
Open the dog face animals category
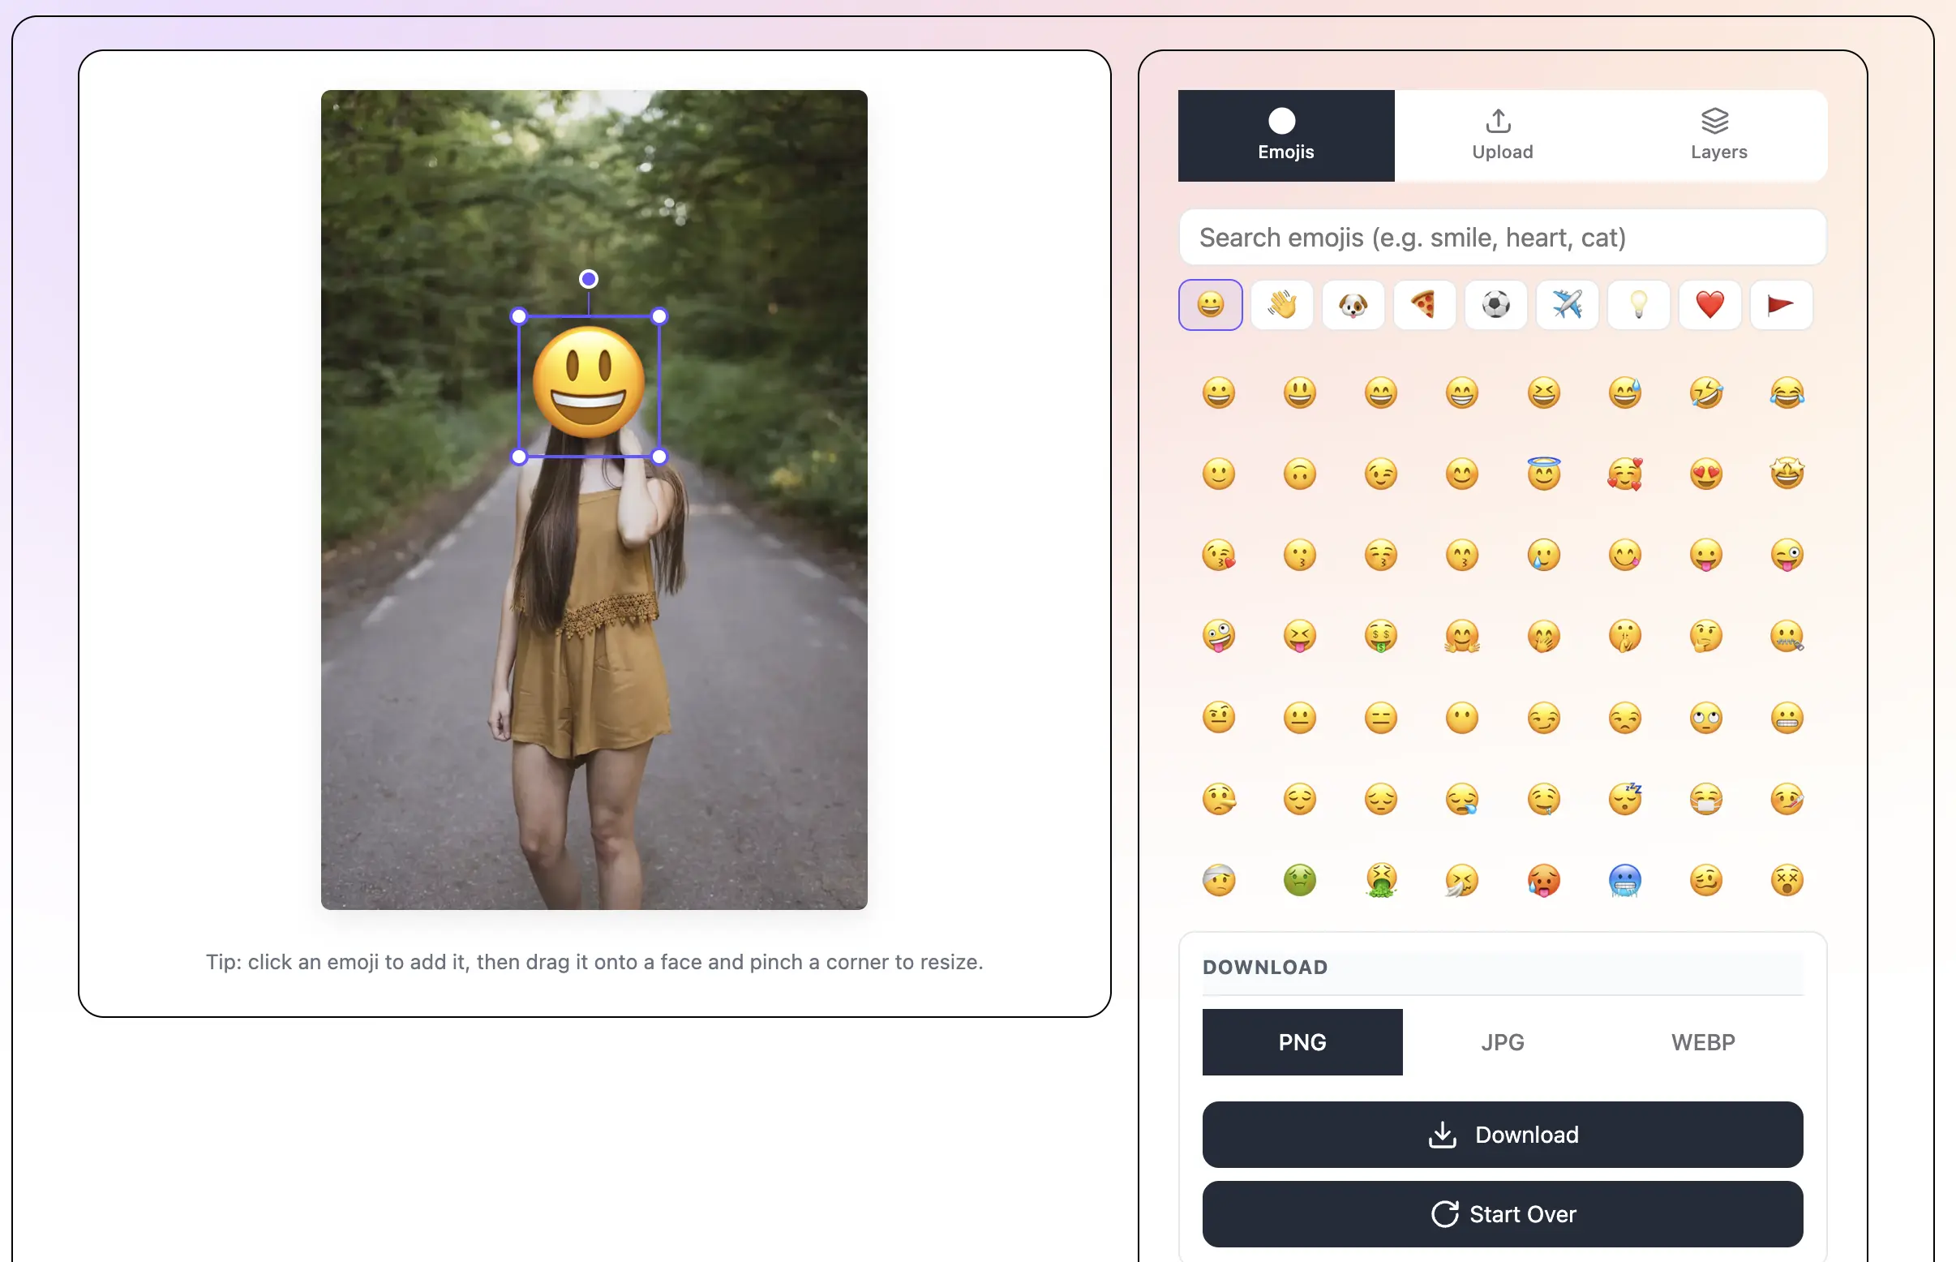[1353, 305]
